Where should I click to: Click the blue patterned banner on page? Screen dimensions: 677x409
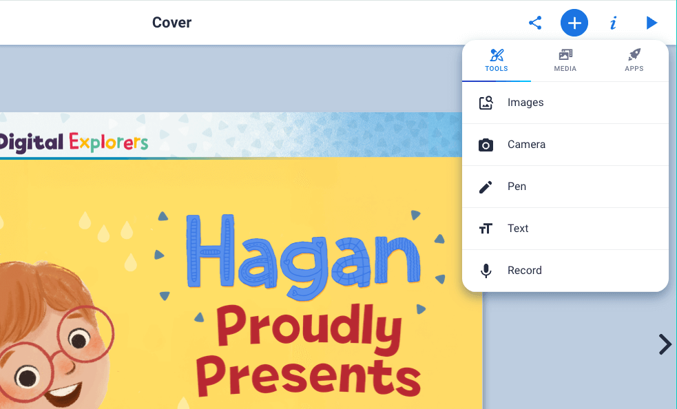(x=310, y=134)
